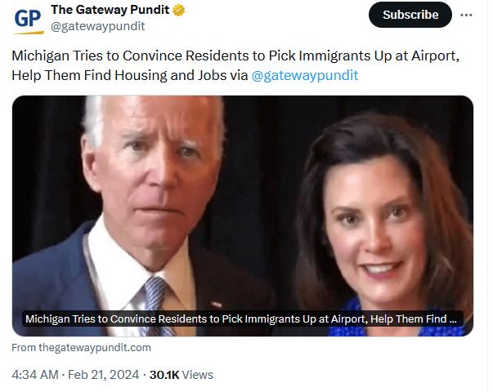The height and width of the screenshot is (392, 493).
Task: View the 30.1K view count
Action: pyautogui.click(x=164, y=375)
